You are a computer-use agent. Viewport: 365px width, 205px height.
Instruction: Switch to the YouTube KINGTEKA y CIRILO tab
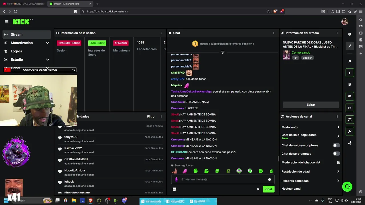coord(23,4)
